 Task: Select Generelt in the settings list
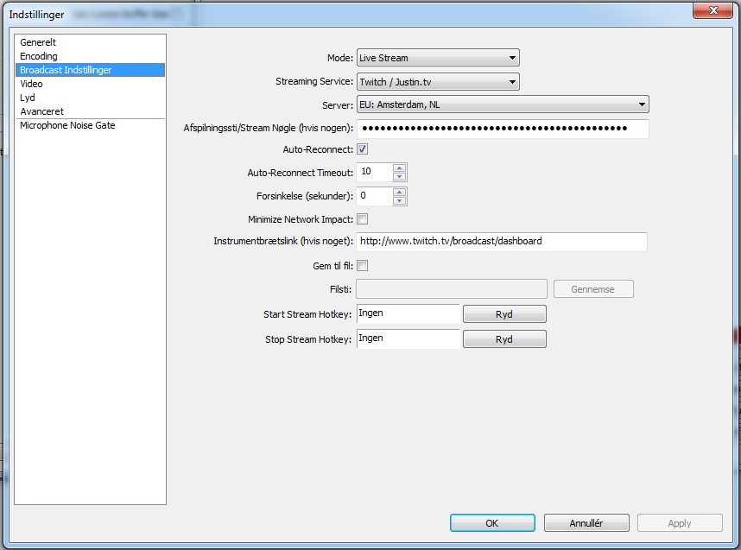(x=38, y=42)
